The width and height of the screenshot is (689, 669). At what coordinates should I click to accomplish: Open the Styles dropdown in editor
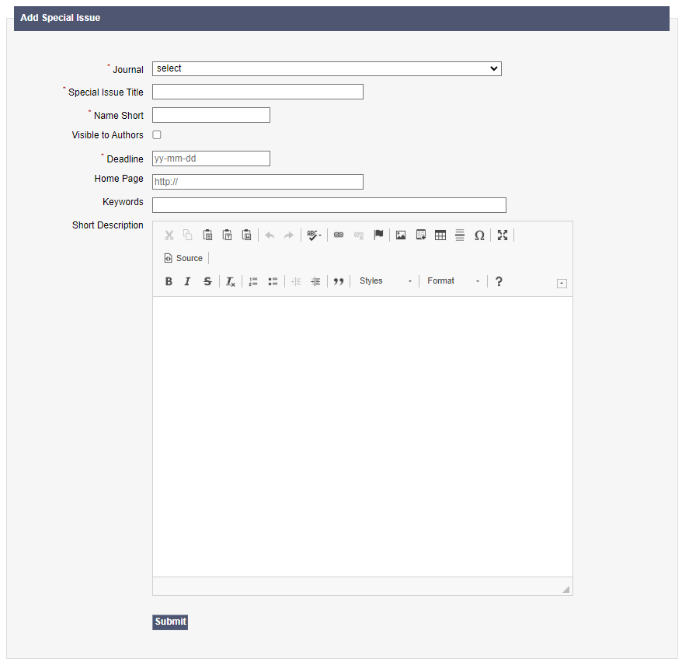385,281
